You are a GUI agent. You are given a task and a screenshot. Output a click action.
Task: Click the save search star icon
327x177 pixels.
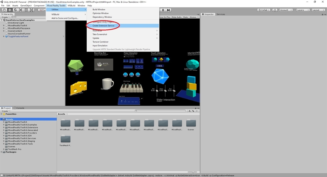pyautogui.click(x=197, y=111)
